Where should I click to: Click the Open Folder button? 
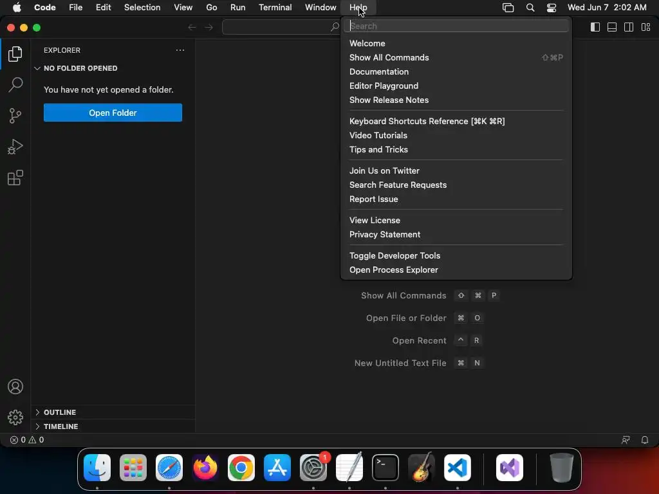point(113,113)
